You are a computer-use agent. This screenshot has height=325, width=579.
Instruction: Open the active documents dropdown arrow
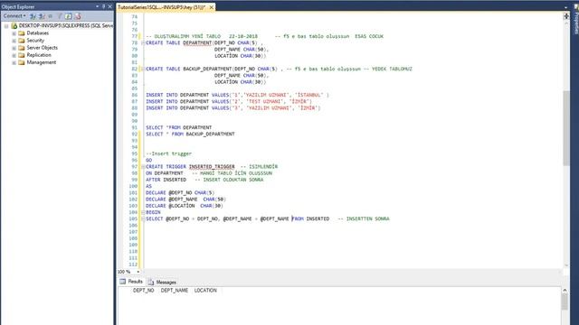click(x=565, y=7)
